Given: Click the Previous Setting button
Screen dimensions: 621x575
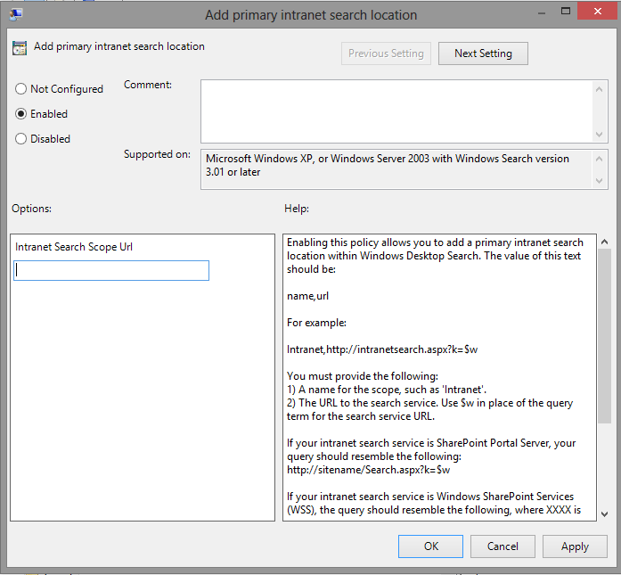Looking at the screenshot, I should click(x=386, y=53).
